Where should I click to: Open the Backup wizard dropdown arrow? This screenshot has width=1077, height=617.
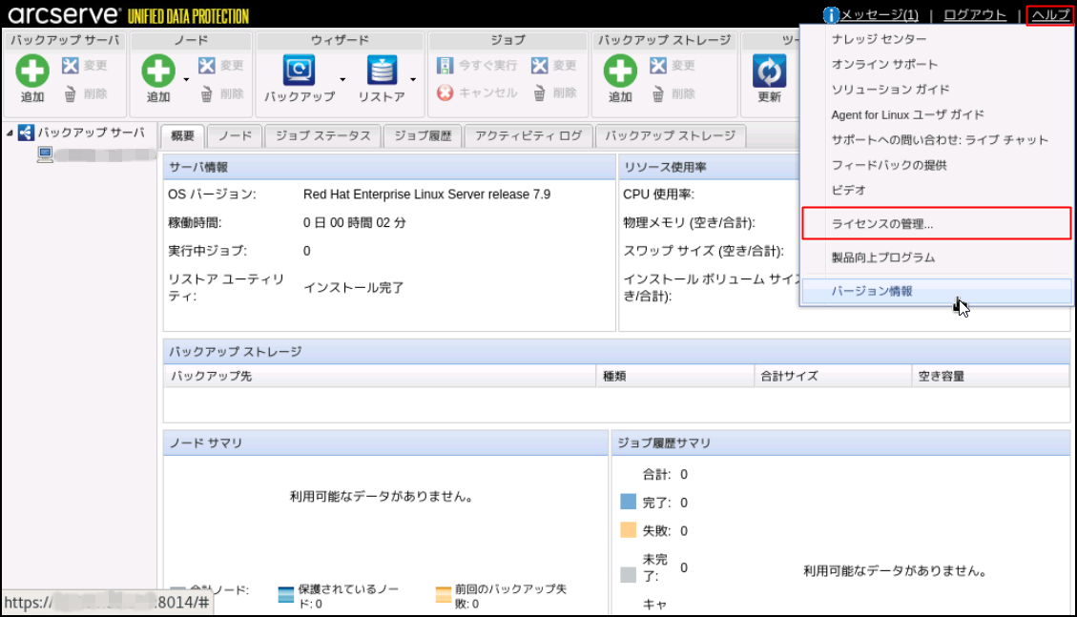[x=342, y=79]
